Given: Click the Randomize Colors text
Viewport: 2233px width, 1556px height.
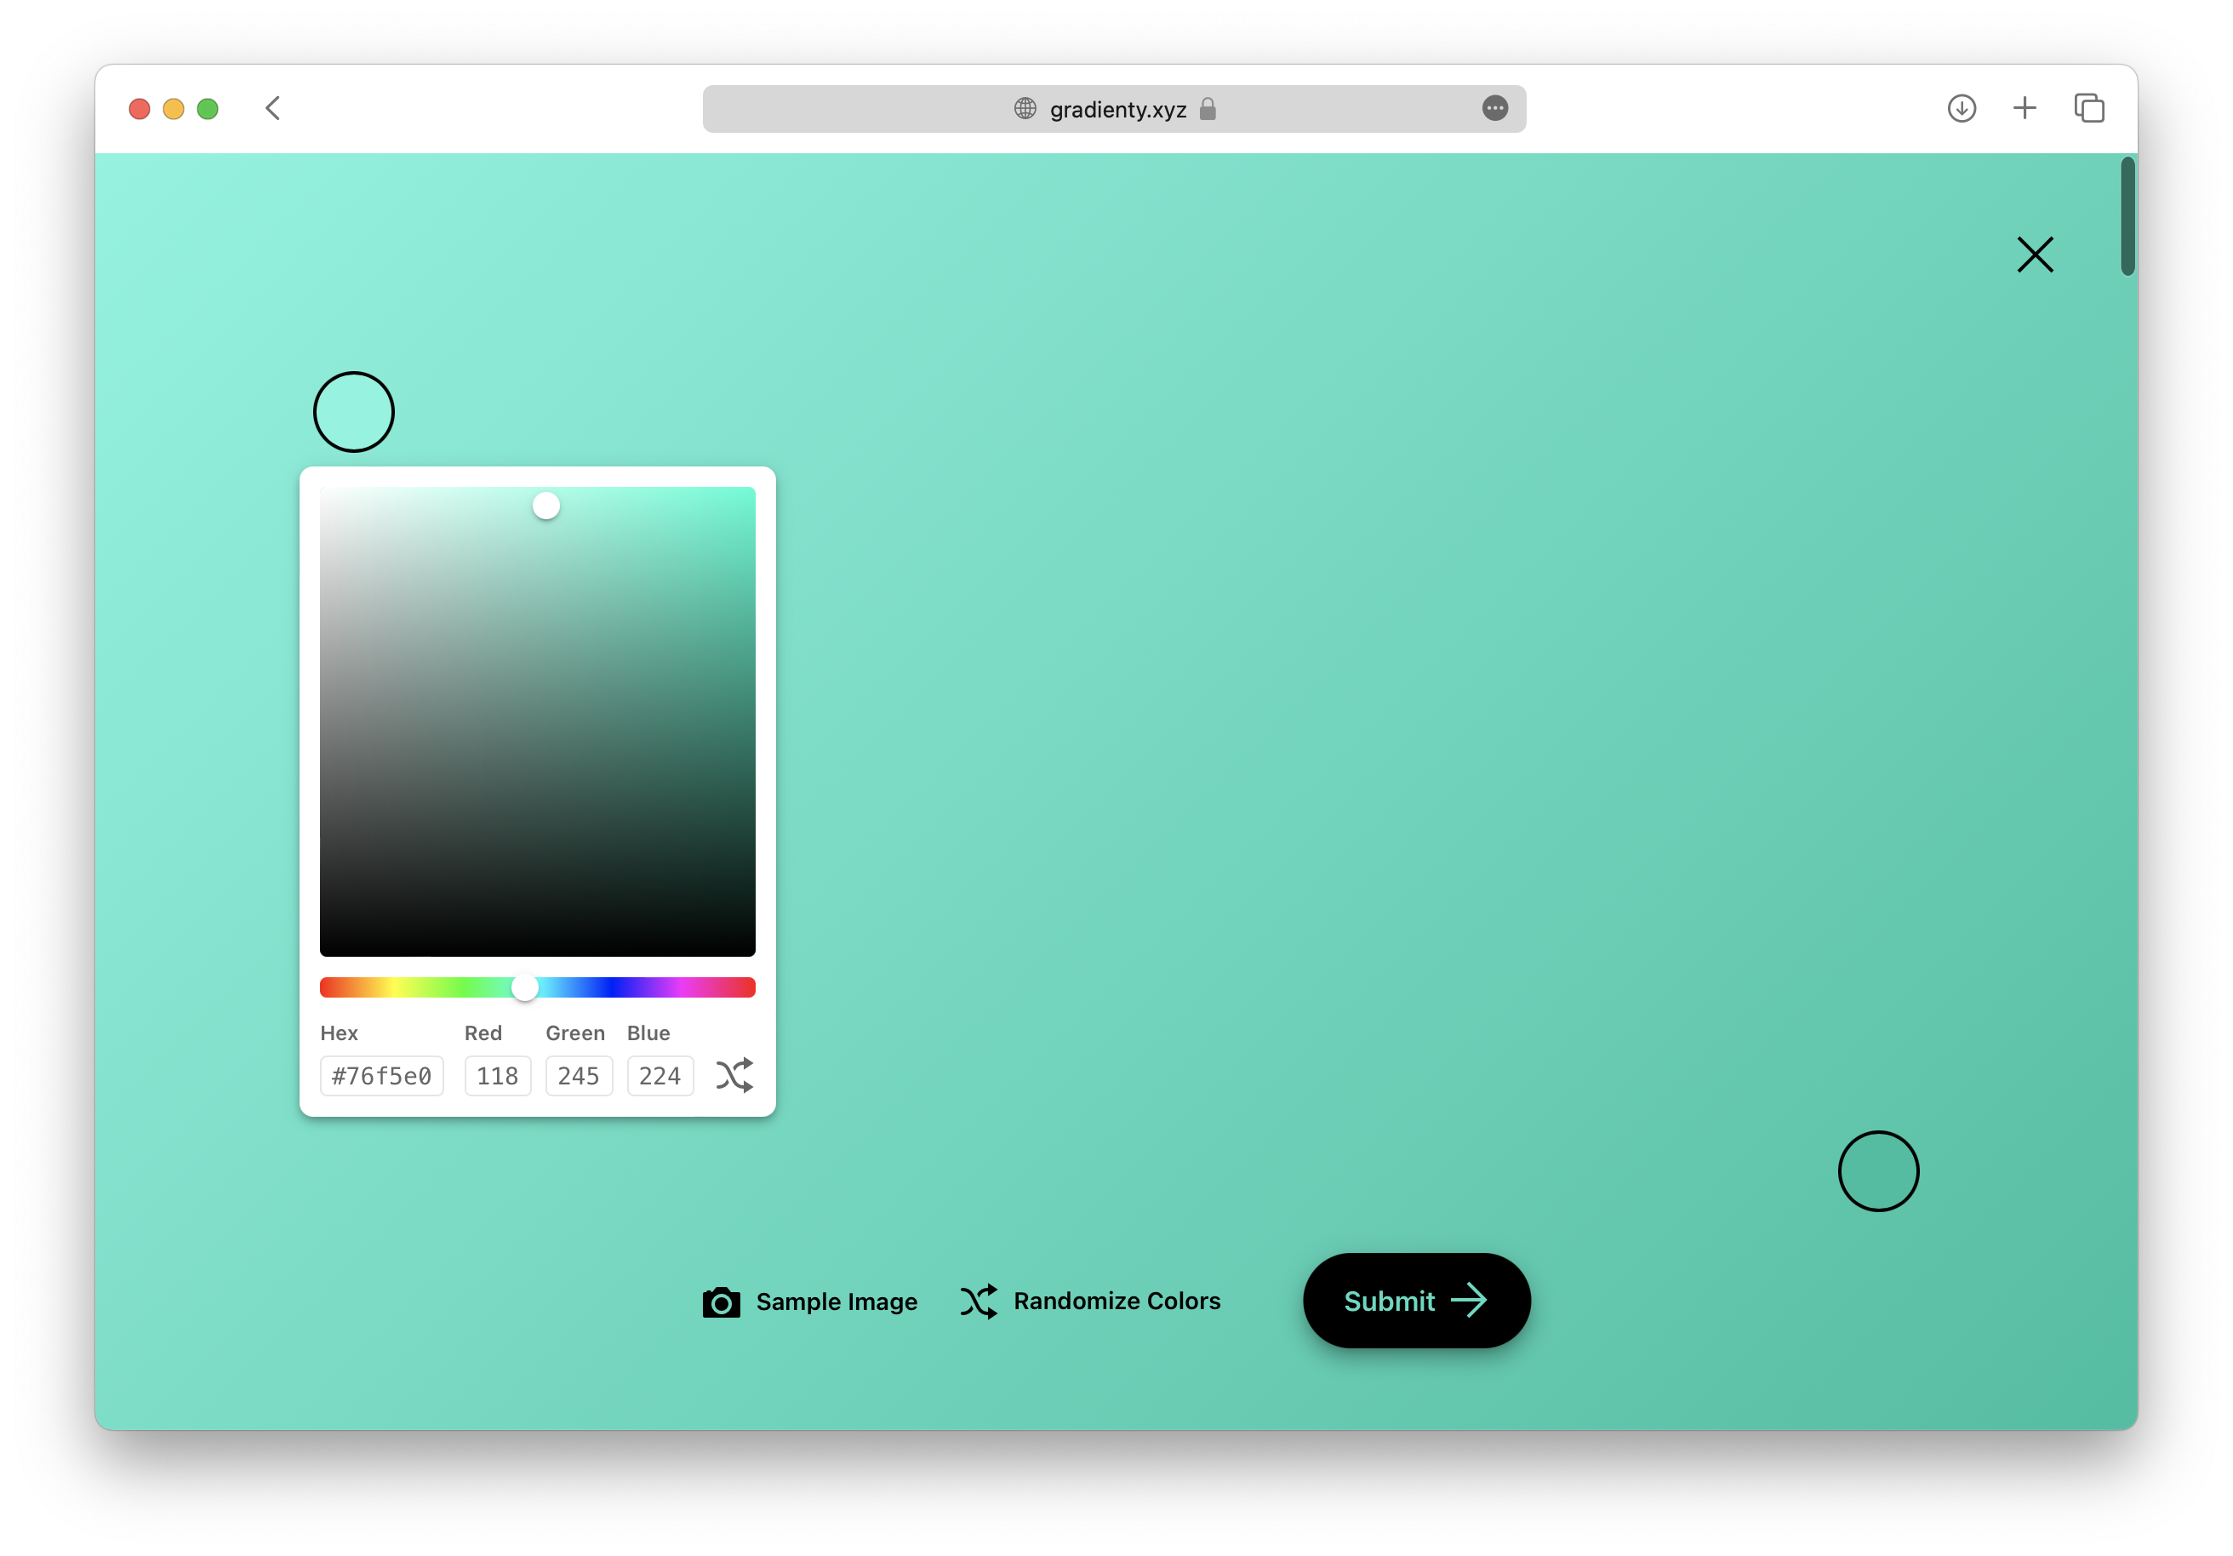Looking at the screenshot, I should (1116, 1301).
